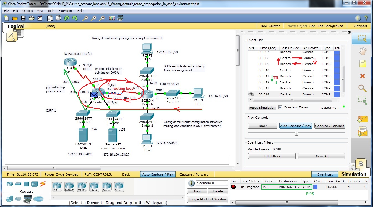
Task: Toggle visibility eye on 60.014 event
Action: click(251, 94)
